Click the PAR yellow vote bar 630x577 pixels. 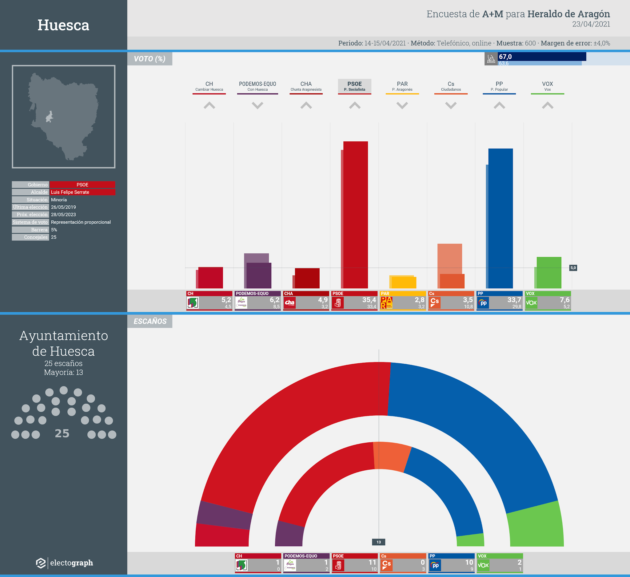(404, 283)
